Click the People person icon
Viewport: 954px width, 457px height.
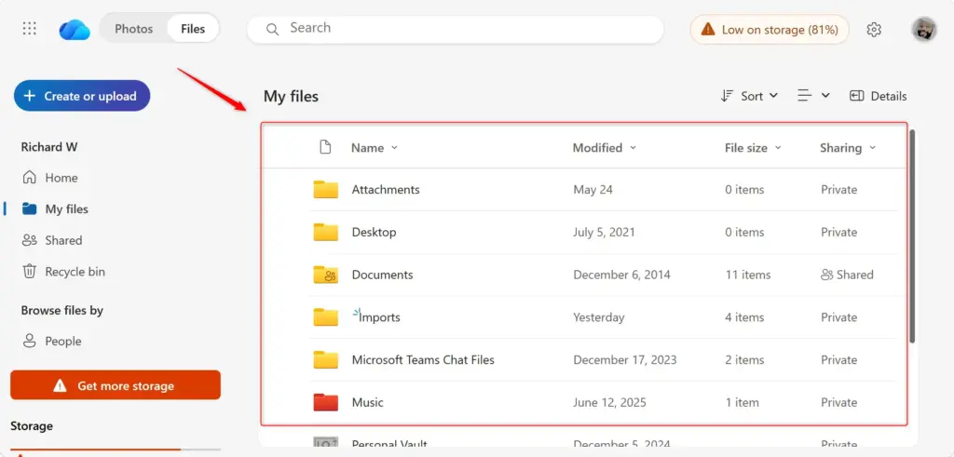click(29, 341)
